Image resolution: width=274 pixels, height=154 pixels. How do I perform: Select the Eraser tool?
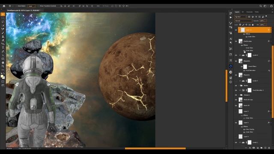point(3,40)
